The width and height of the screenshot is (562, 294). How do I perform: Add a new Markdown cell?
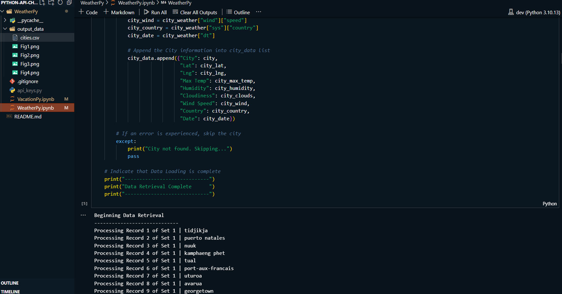point(119,12)
